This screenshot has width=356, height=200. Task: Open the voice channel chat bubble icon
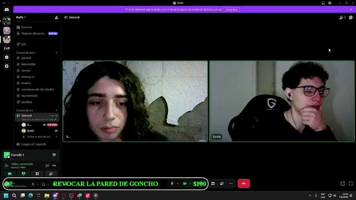pos(351,17)
